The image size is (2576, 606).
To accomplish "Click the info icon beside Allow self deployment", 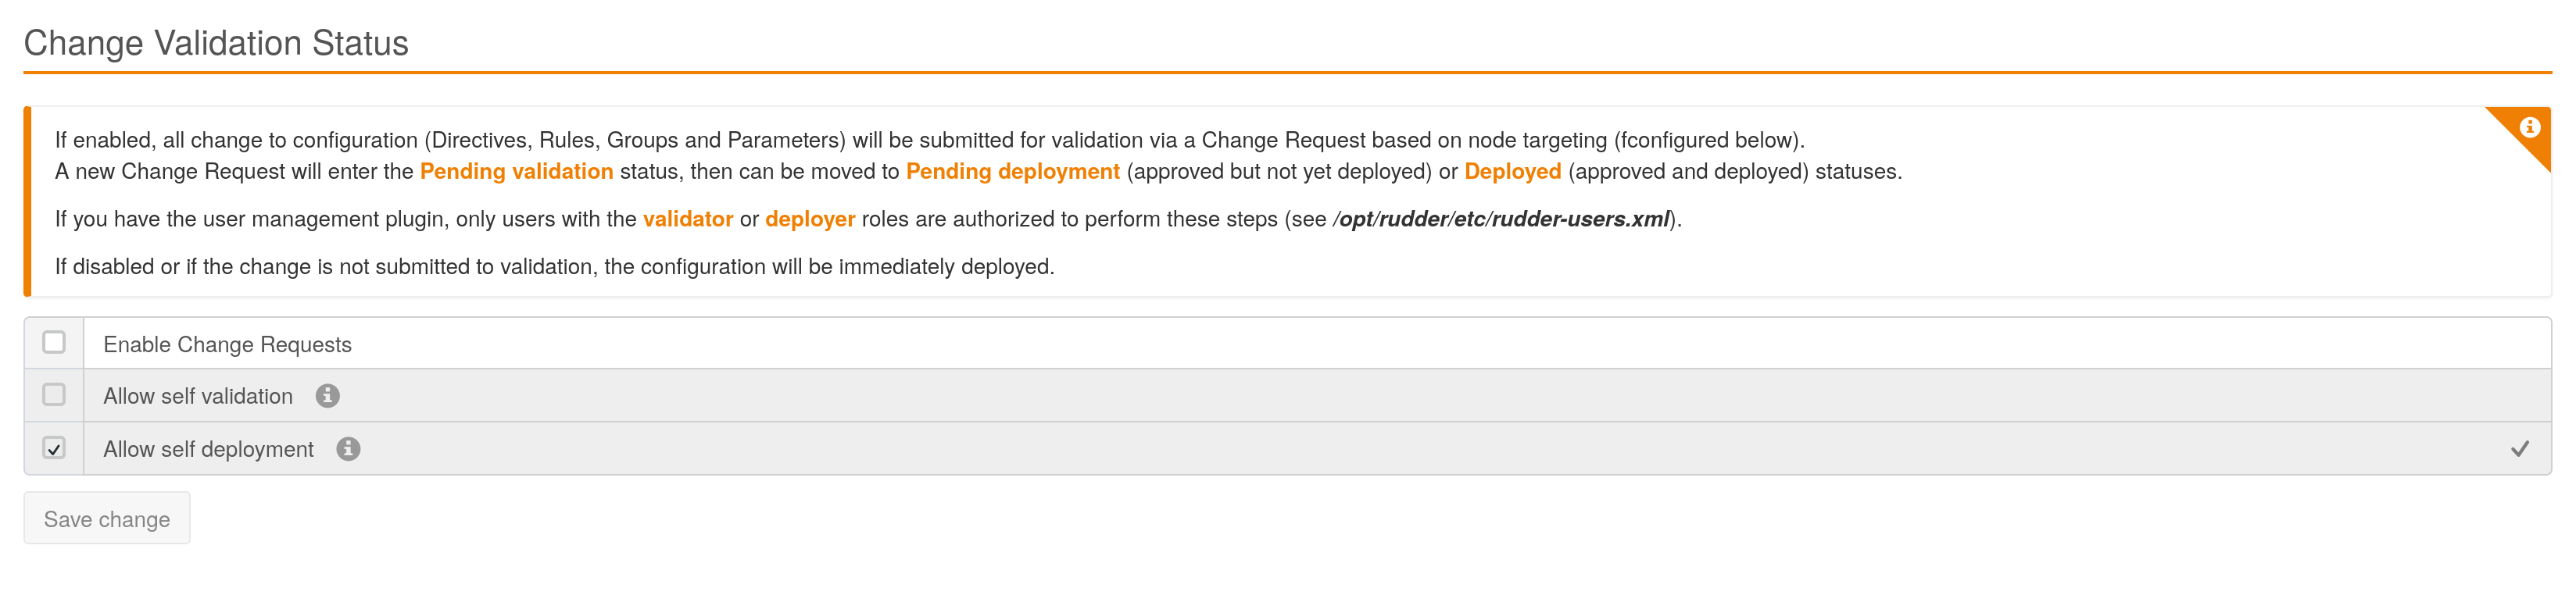I will click(348, 449).
